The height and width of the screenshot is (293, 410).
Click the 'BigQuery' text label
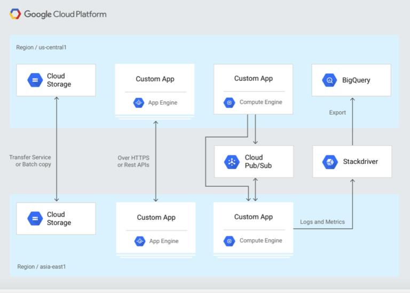pyautogui.click(x=356, y=81)
